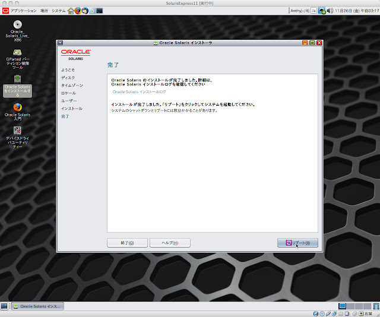380x317 pixels.
Task: Switch to the third workspace
Action: tap(359, 306)
